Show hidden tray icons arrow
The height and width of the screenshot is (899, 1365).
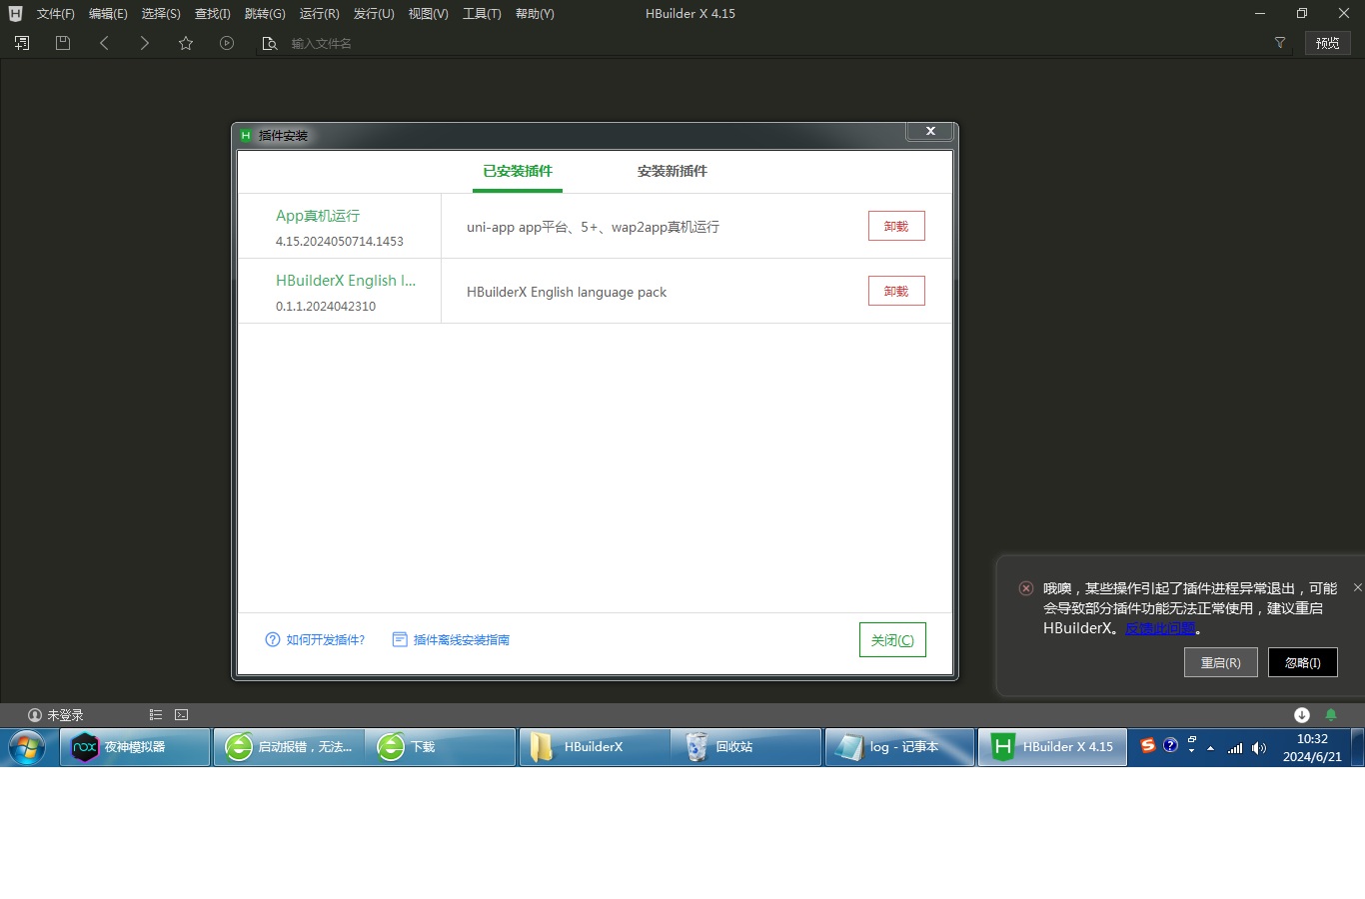(x=1210, y=748)
